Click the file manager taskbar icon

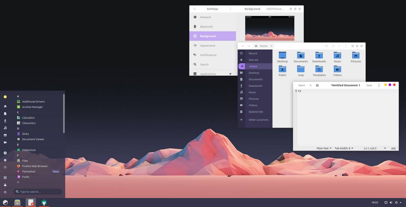[18, 202]
